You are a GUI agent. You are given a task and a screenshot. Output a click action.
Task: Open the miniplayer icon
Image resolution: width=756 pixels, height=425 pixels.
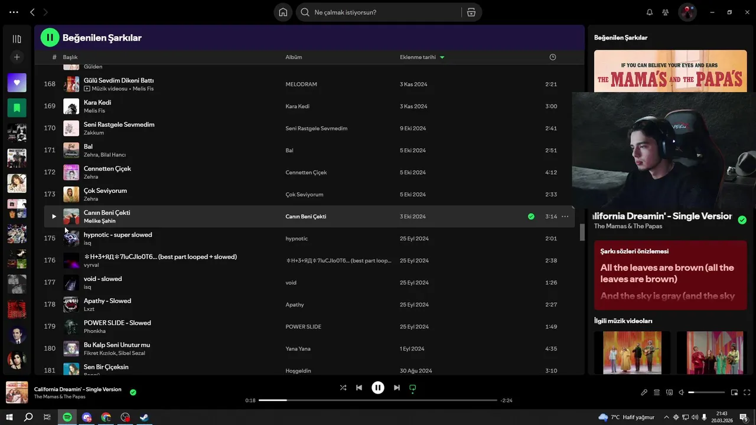point(734,393)
